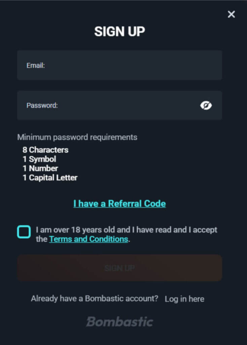The image size is (247, 345).
Task: Toggle password visibility eye icon
Action: (206, 106)
